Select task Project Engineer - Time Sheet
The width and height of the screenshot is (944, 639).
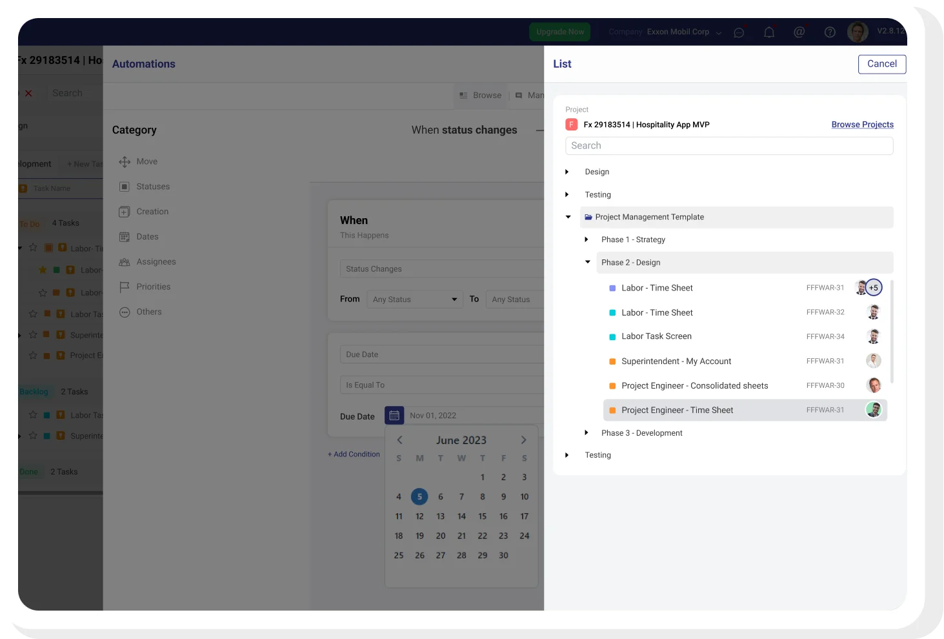tap(745, 410)
